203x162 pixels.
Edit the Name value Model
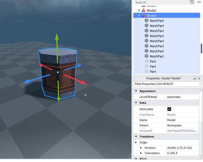pyautogui.click(x=182, y=120)
